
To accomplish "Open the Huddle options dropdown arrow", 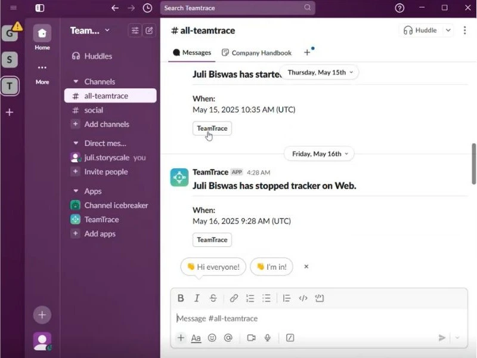I will coord(448,30).
